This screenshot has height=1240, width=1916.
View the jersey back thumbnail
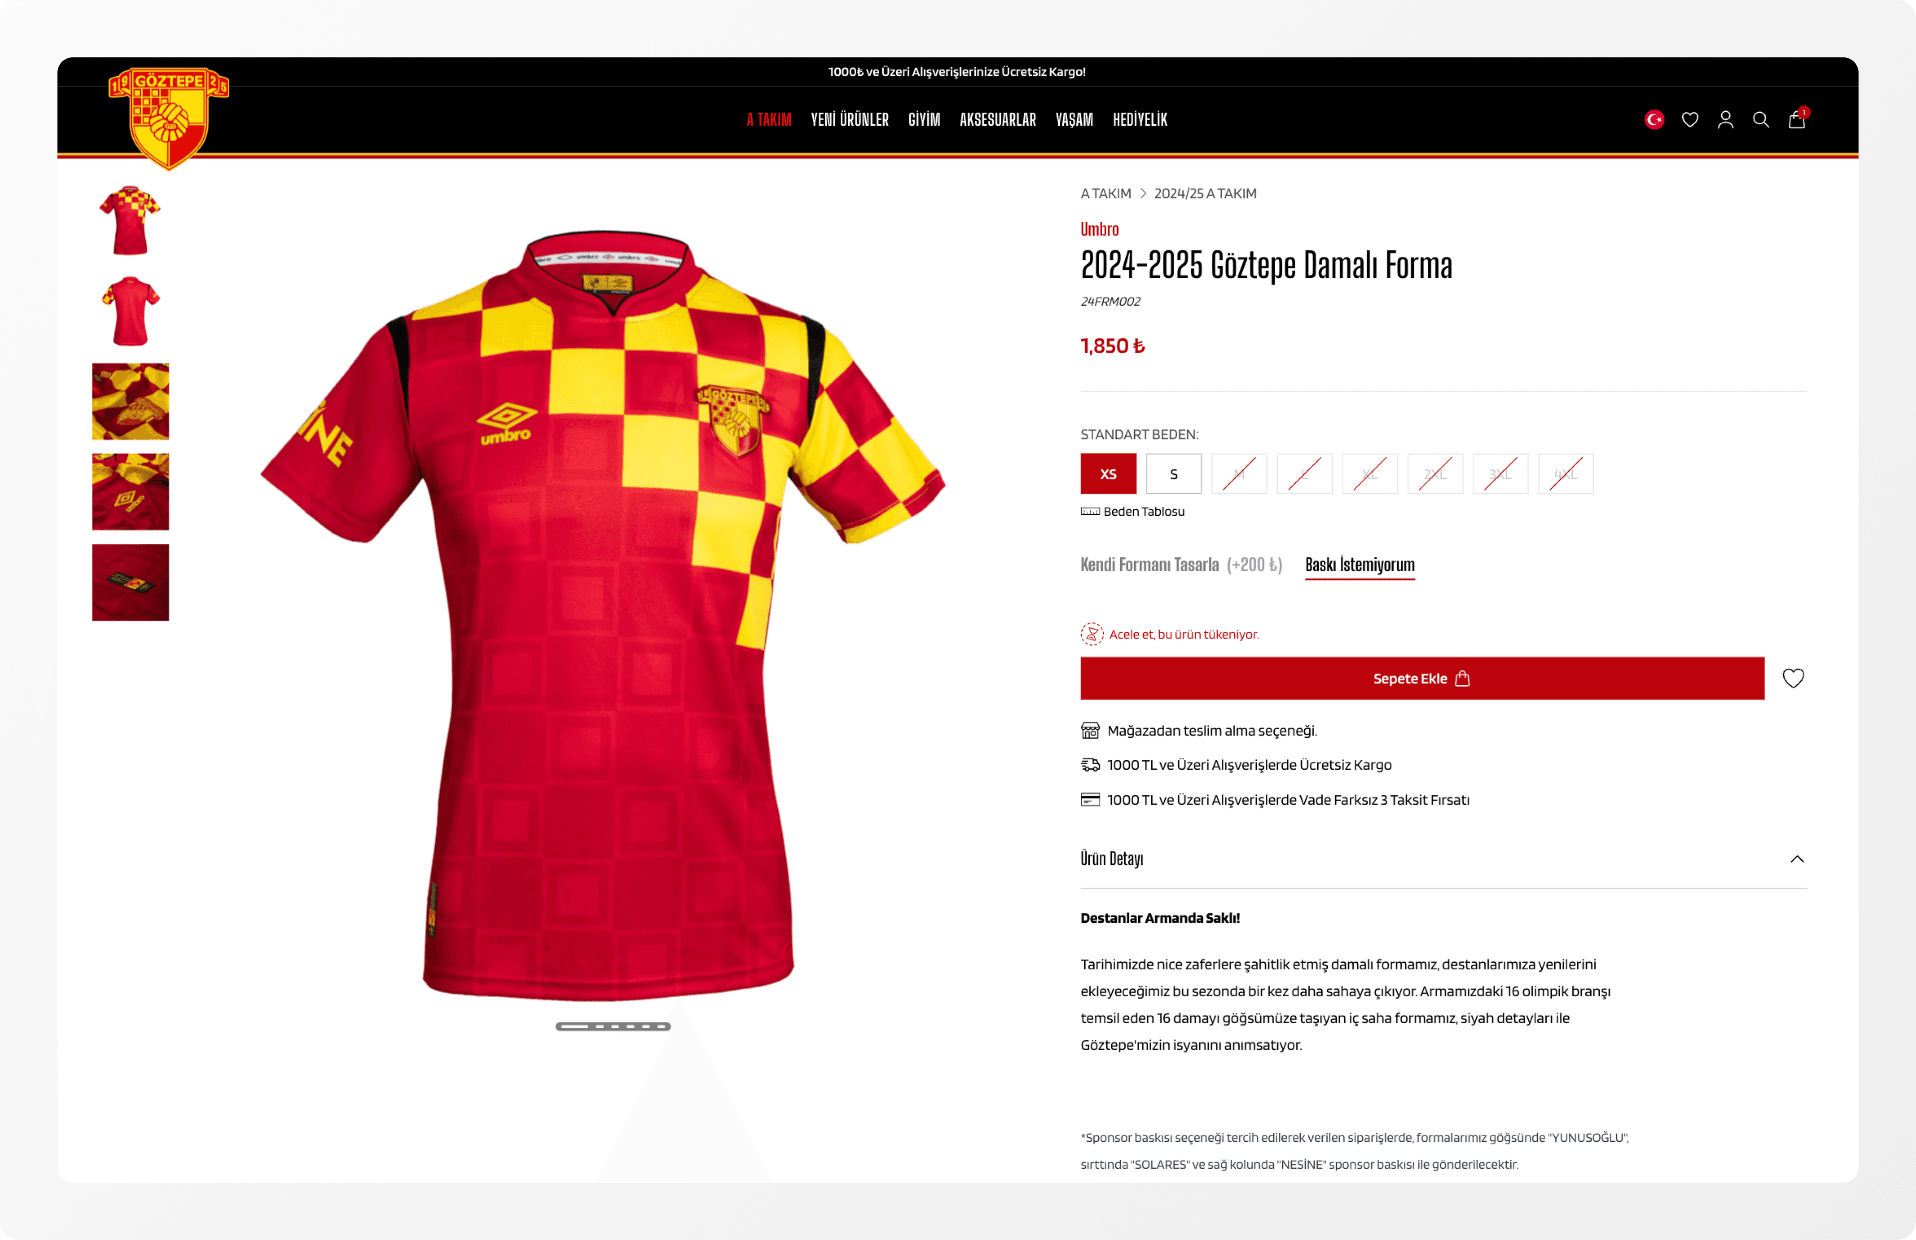130,311
